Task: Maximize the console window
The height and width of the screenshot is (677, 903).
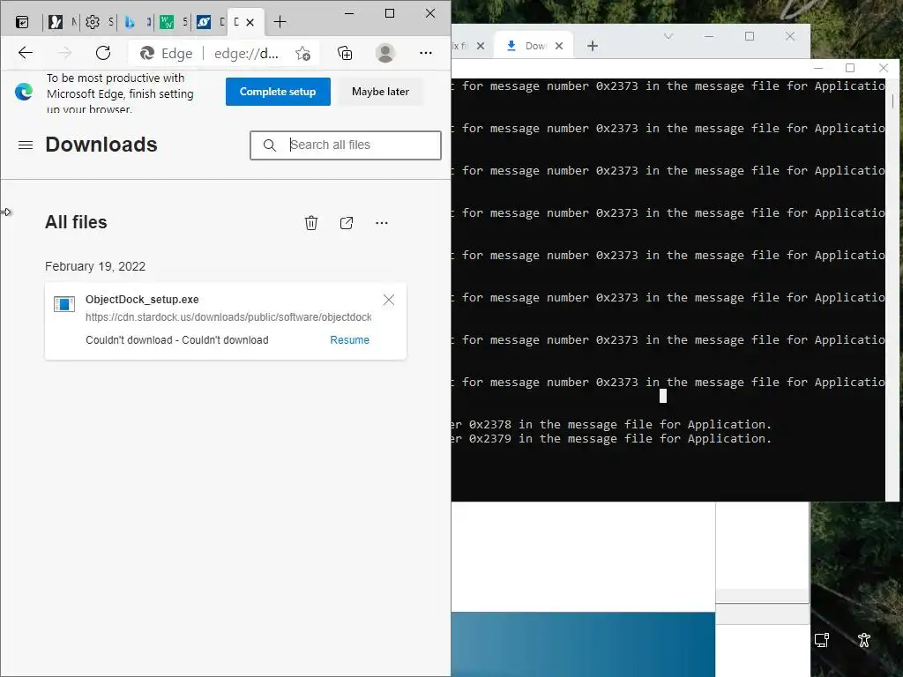Action: [x=850, y=68]
